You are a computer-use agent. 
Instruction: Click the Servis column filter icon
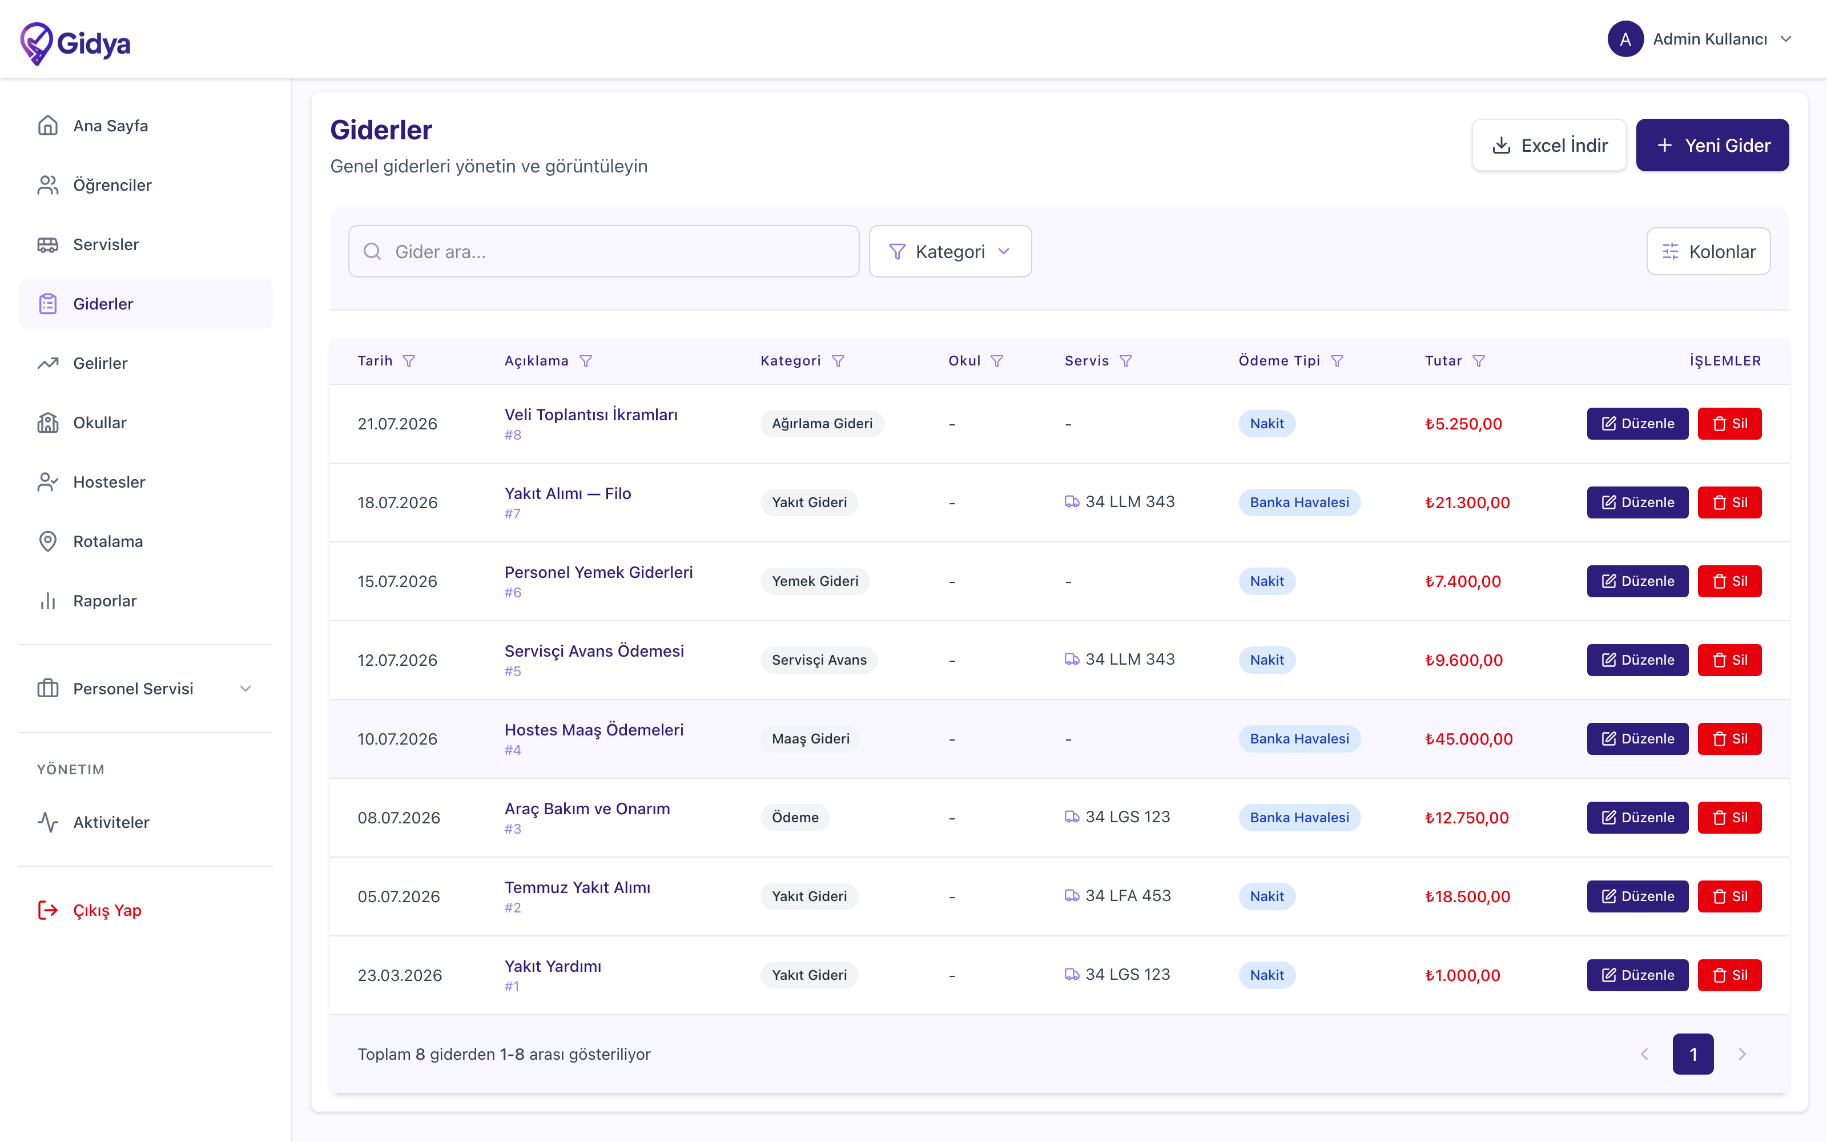(1125, 361)
